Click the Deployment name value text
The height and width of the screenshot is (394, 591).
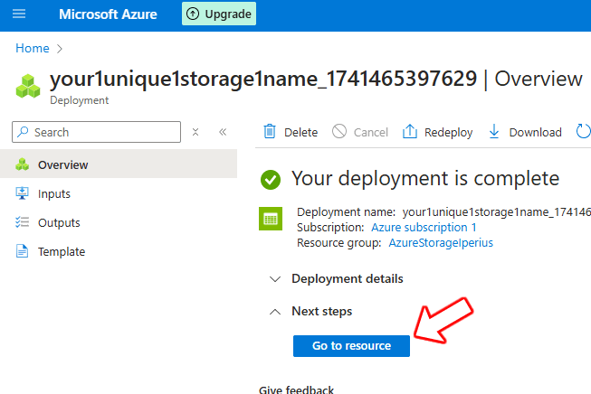pos(496,211)
